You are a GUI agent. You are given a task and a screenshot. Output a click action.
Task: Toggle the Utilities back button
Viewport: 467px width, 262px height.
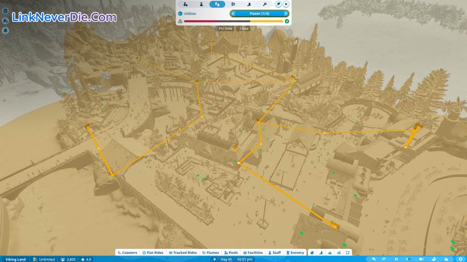(181, 13)
